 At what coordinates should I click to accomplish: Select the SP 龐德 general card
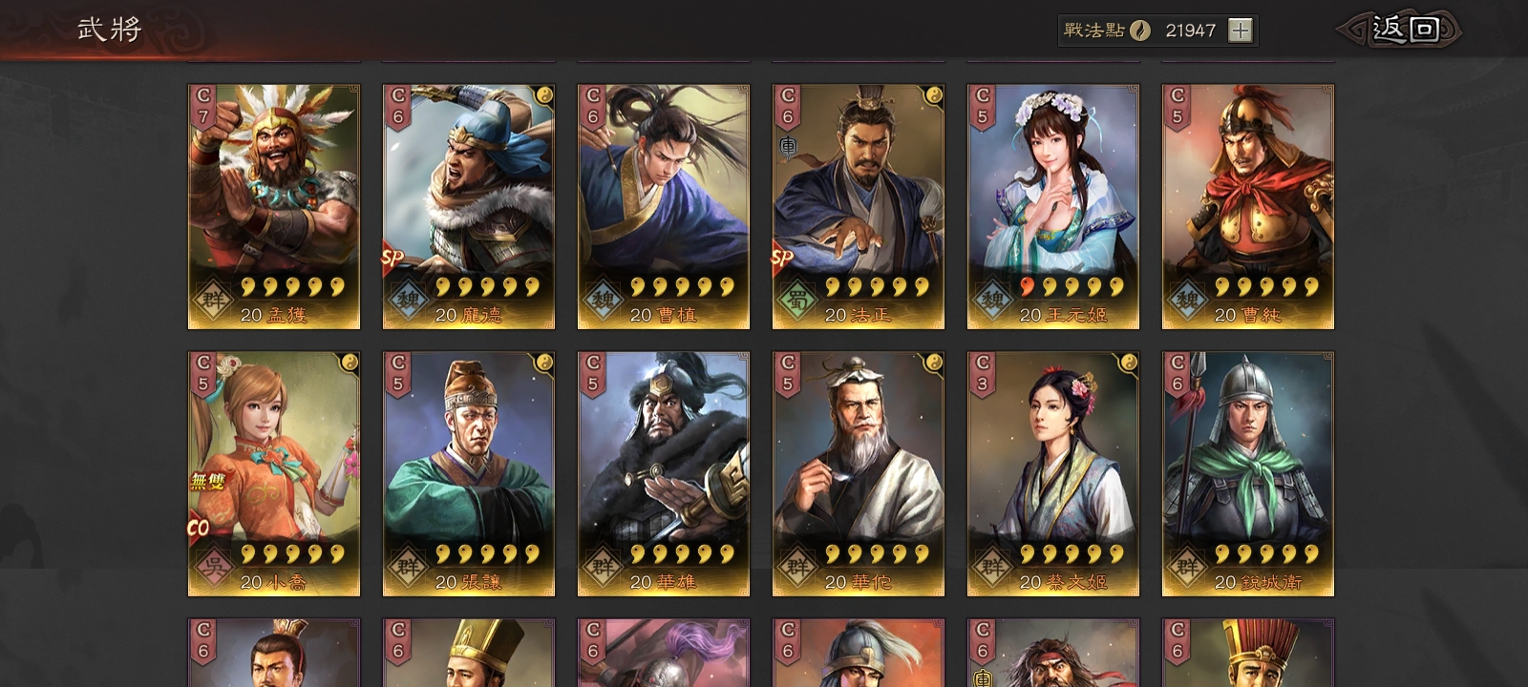point(469,207)
